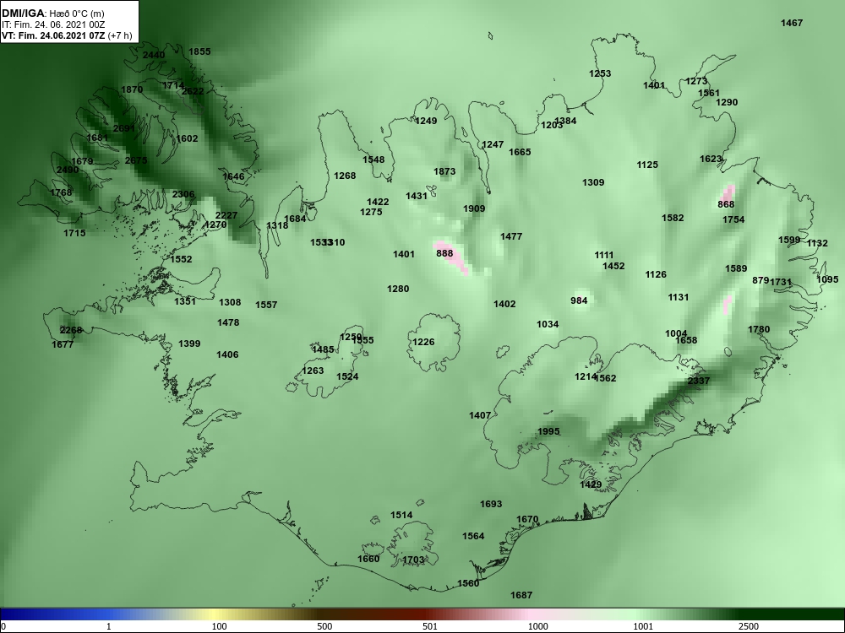
Task: Click the 1754 height value
Action: tap(733, 219)
